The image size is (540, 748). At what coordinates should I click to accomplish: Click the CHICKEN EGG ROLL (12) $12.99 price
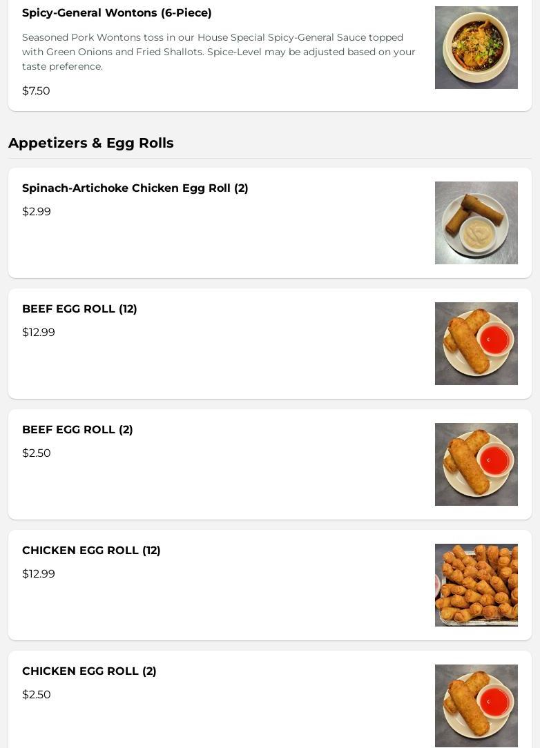click(38, 573)
